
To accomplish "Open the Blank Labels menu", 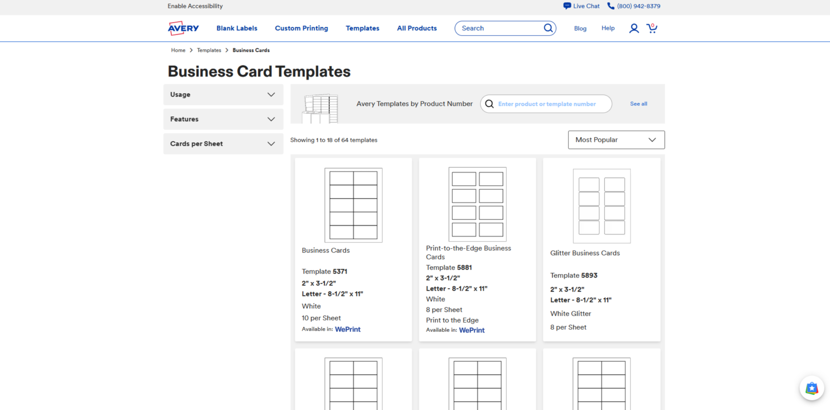I will (237, 28).
